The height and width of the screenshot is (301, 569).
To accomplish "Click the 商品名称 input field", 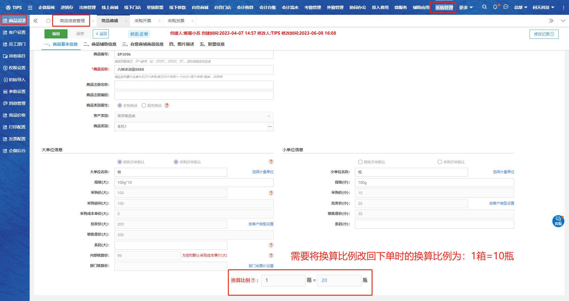I will (194, 70).
